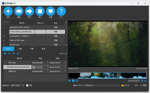Click end time 00:00:05:015 field
Image resolution: width=150 pixels, height=93 pixels.
(x=57, y=71)
